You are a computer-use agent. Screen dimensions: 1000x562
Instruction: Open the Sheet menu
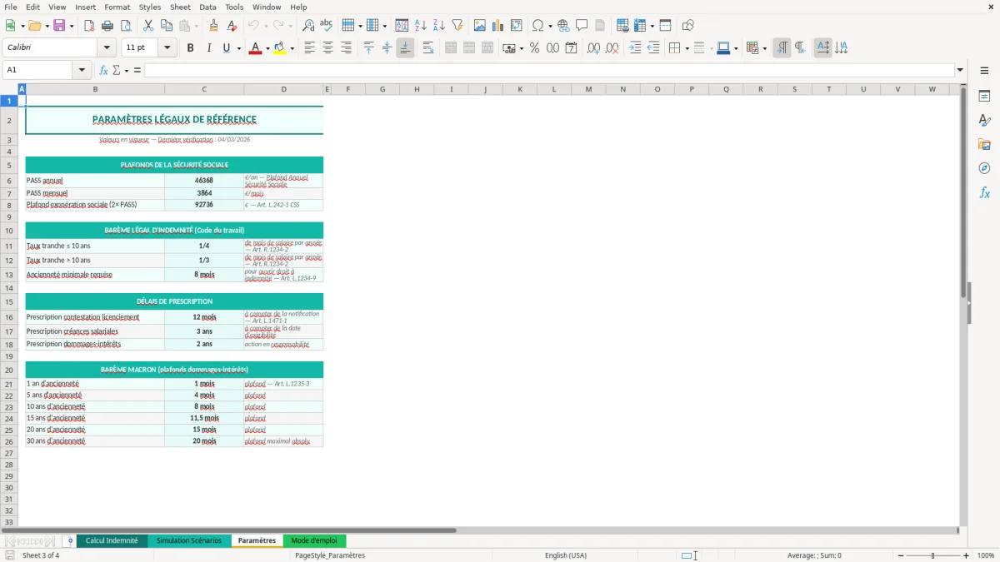(x=180, y=7)
